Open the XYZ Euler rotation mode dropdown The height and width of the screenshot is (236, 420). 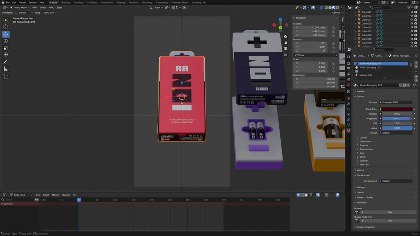[315, 55]
